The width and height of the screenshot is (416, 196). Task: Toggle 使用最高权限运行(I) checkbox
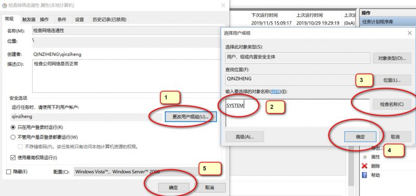(12, 158)
